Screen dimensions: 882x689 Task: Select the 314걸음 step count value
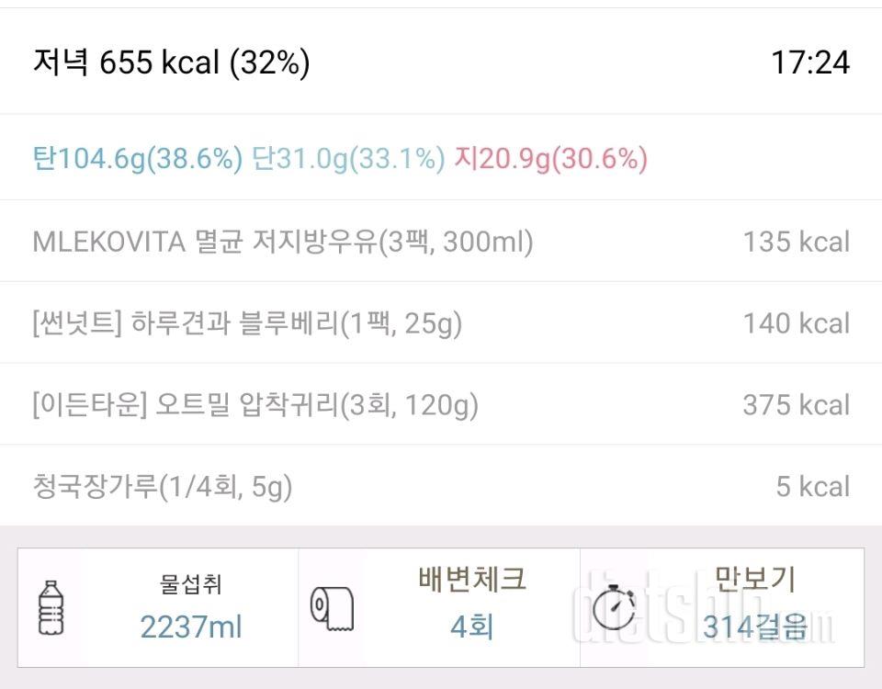(755, 627)
